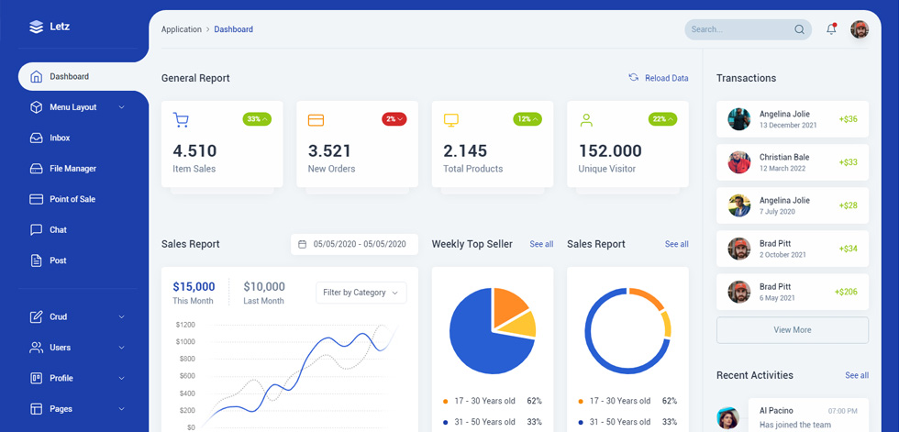The height and width of the screenshot is (432, 899).
Task: Click the 22% badge on Unique Visitor
Action: click(662, 119)
